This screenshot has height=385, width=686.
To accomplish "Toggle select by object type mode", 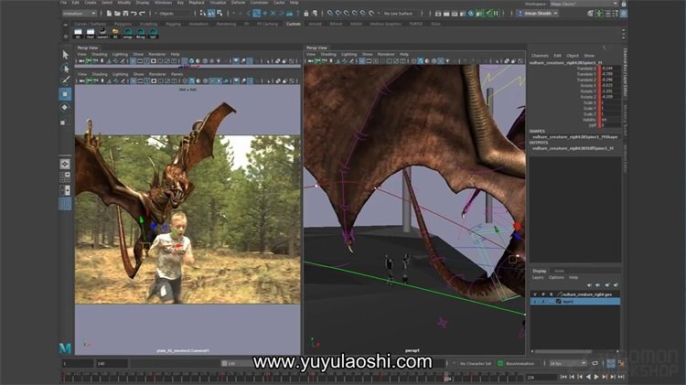I will click(211, 14).
